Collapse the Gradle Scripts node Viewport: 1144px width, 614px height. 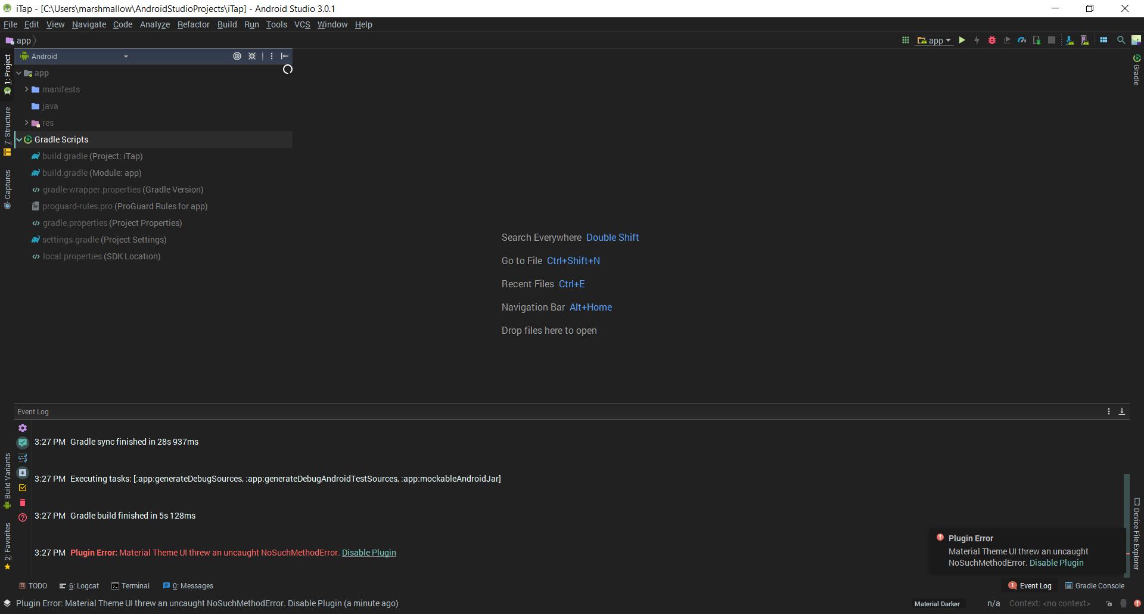pos(18,139)
